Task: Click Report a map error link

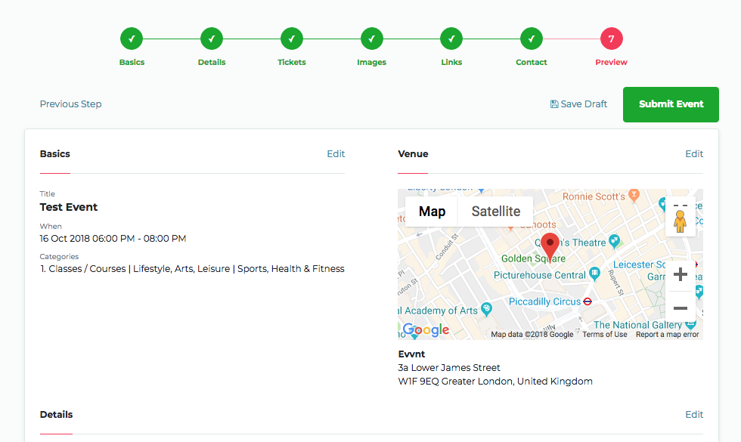Action: pos(667,334)
